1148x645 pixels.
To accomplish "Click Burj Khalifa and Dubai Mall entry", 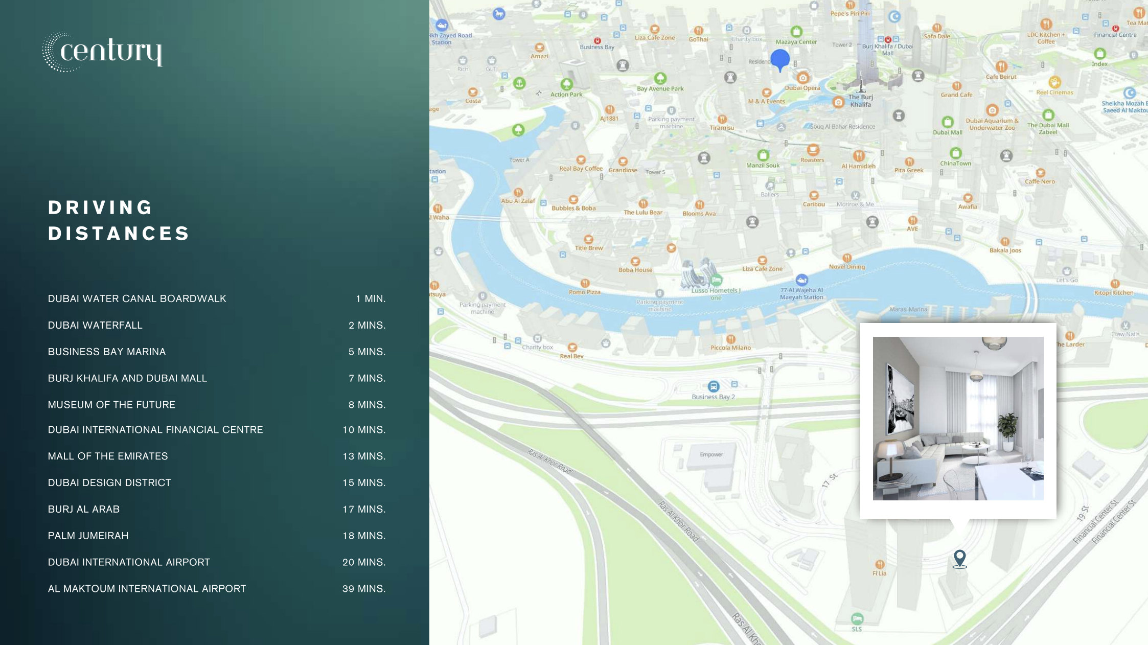I will (x=127, y=378).
